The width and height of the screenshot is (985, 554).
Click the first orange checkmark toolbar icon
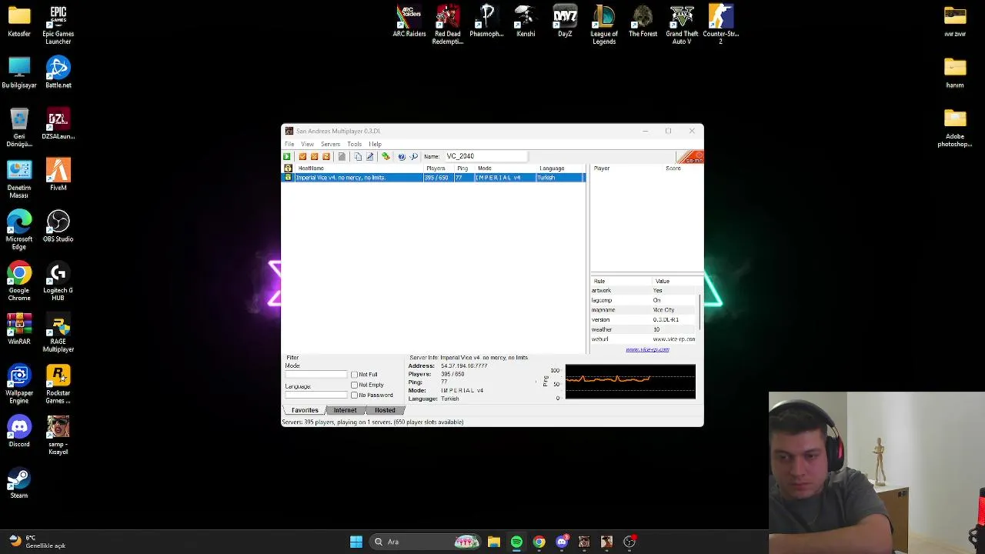pyautogui.click(x=302, y=156)
